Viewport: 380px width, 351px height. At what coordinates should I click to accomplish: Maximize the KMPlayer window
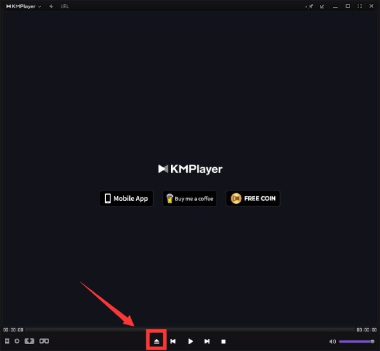348,6
